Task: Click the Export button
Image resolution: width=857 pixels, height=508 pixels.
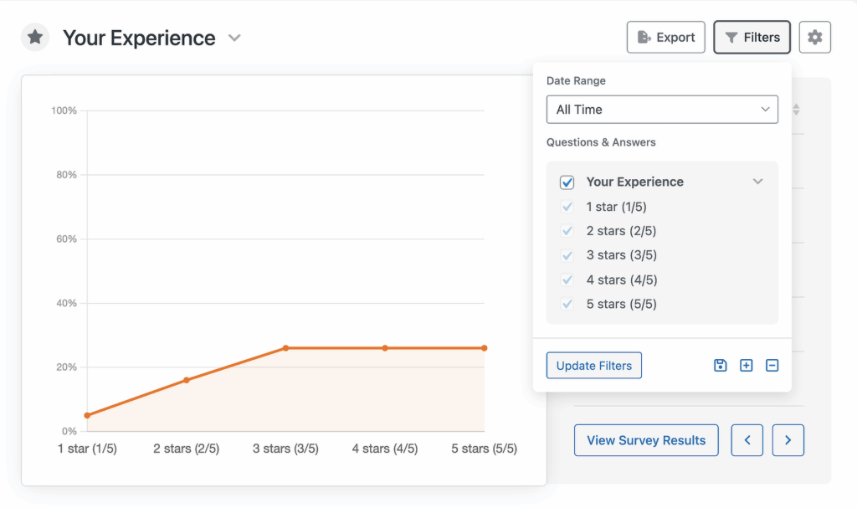Action: pos(666,38)
